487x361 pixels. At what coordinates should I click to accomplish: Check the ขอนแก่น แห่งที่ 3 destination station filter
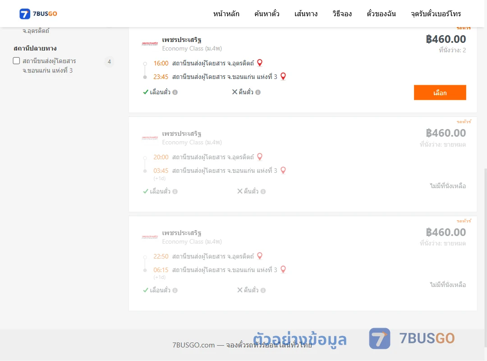(x=17, y=60)
